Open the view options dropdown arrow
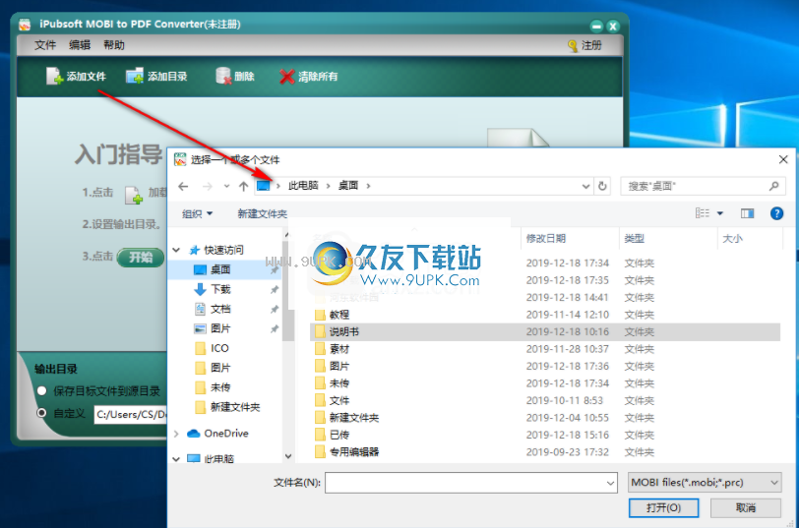The height and width of the screenshot is (528, 799). coord(720,213)
